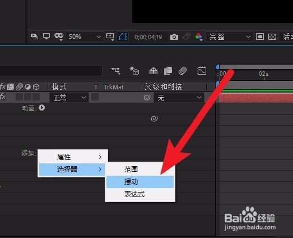Screen dimensions: 293x238
Task: Open the show channel and color management icon
Action: [x=199, y=36]
